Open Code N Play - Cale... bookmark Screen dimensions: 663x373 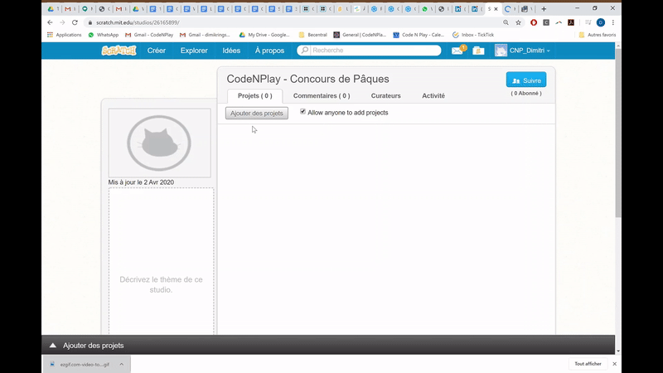(419, 35)
